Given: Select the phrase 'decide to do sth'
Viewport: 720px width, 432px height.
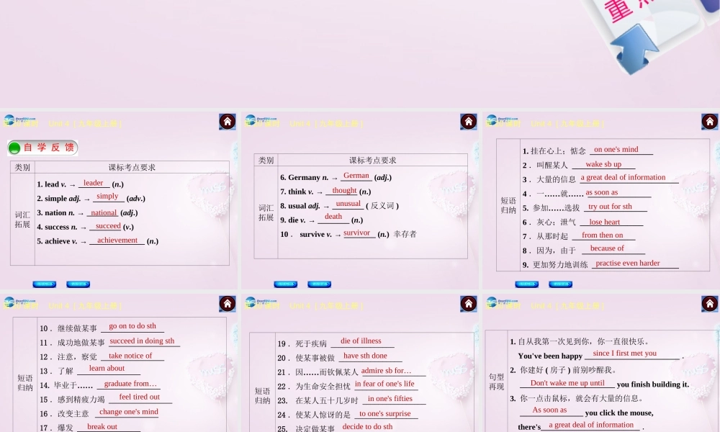Looking at the screenshot, I should pyautogui.click(x=367, y=426).
